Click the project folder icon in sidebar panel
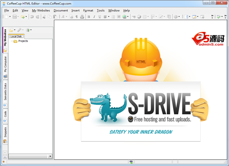This screenshot has width=229, height=166. click(x=11, y=30)
